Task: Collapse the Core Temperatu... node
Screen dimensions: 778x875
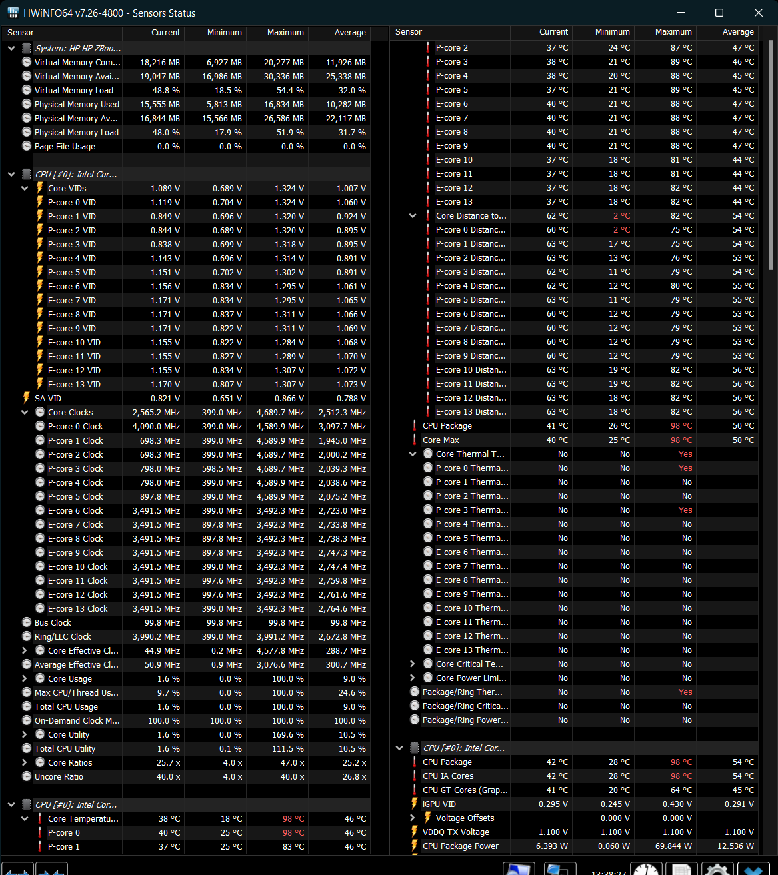Action: click(x=25, y=818)
